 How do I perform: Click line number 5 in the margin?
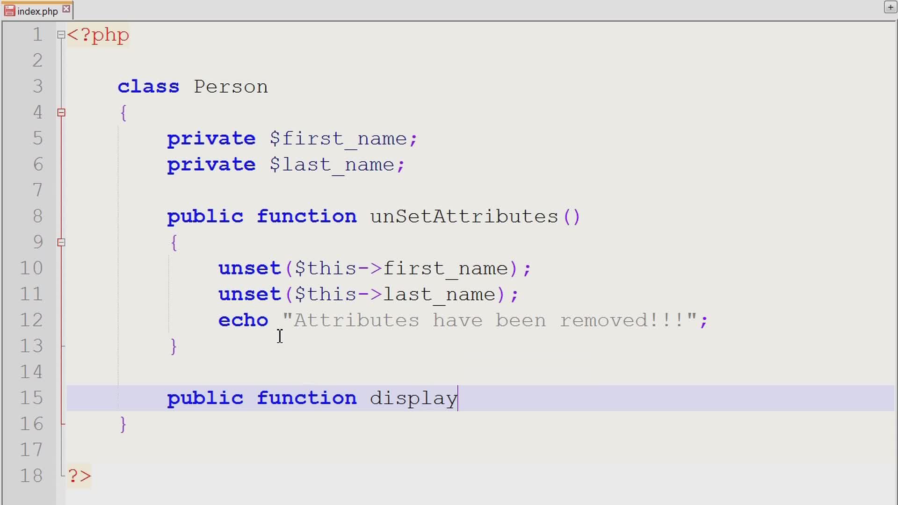tap(37, 138)
